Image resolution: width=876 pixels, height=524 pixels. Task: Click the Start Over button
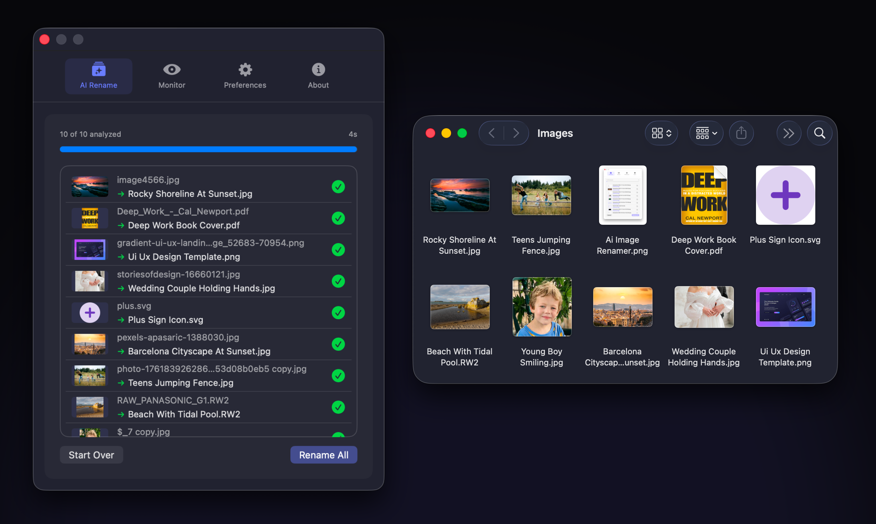click(x=91, y=455)
